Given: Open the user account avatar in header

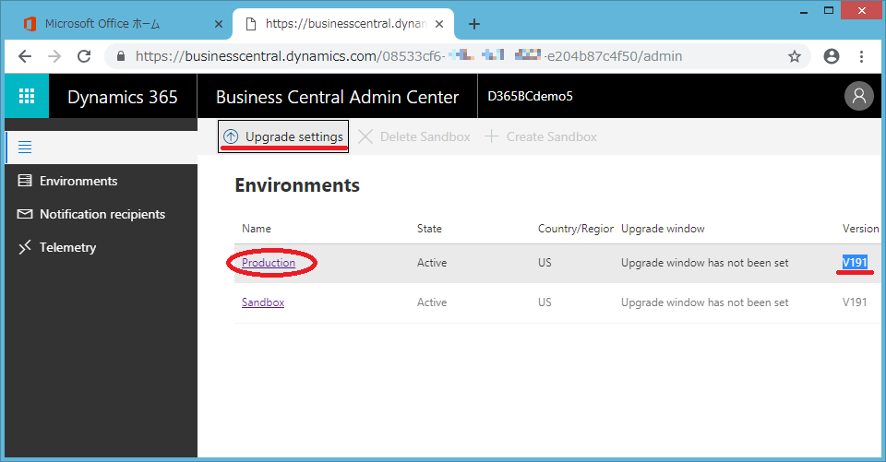Looking at the screenshot, I should point(859,96).
